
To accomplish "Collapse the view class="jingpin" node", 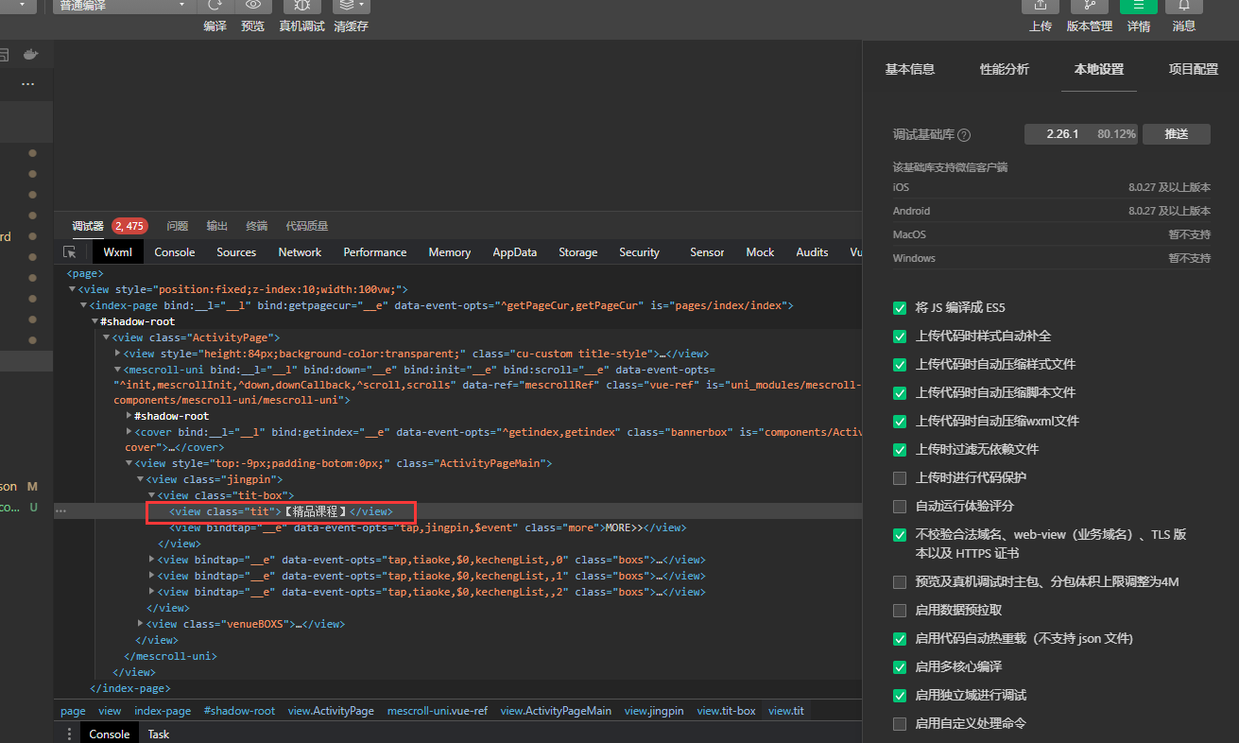I will [140, 479].
